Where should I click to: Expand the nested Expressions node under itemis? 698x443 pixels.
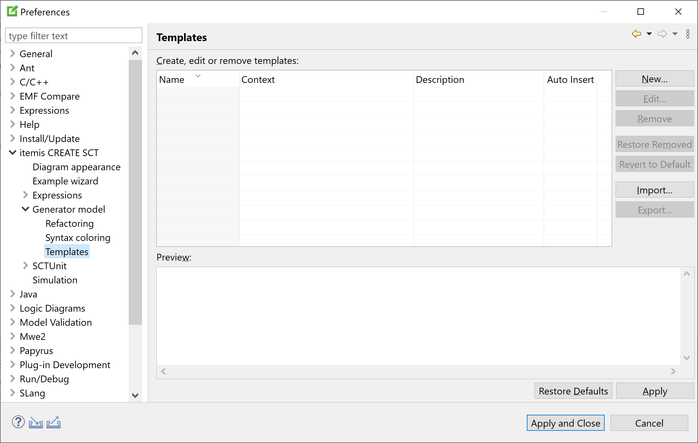point(25,195)
